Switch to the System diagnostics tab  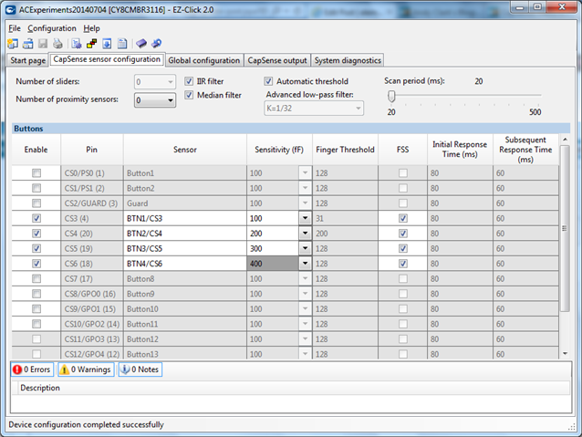[348, 60]
